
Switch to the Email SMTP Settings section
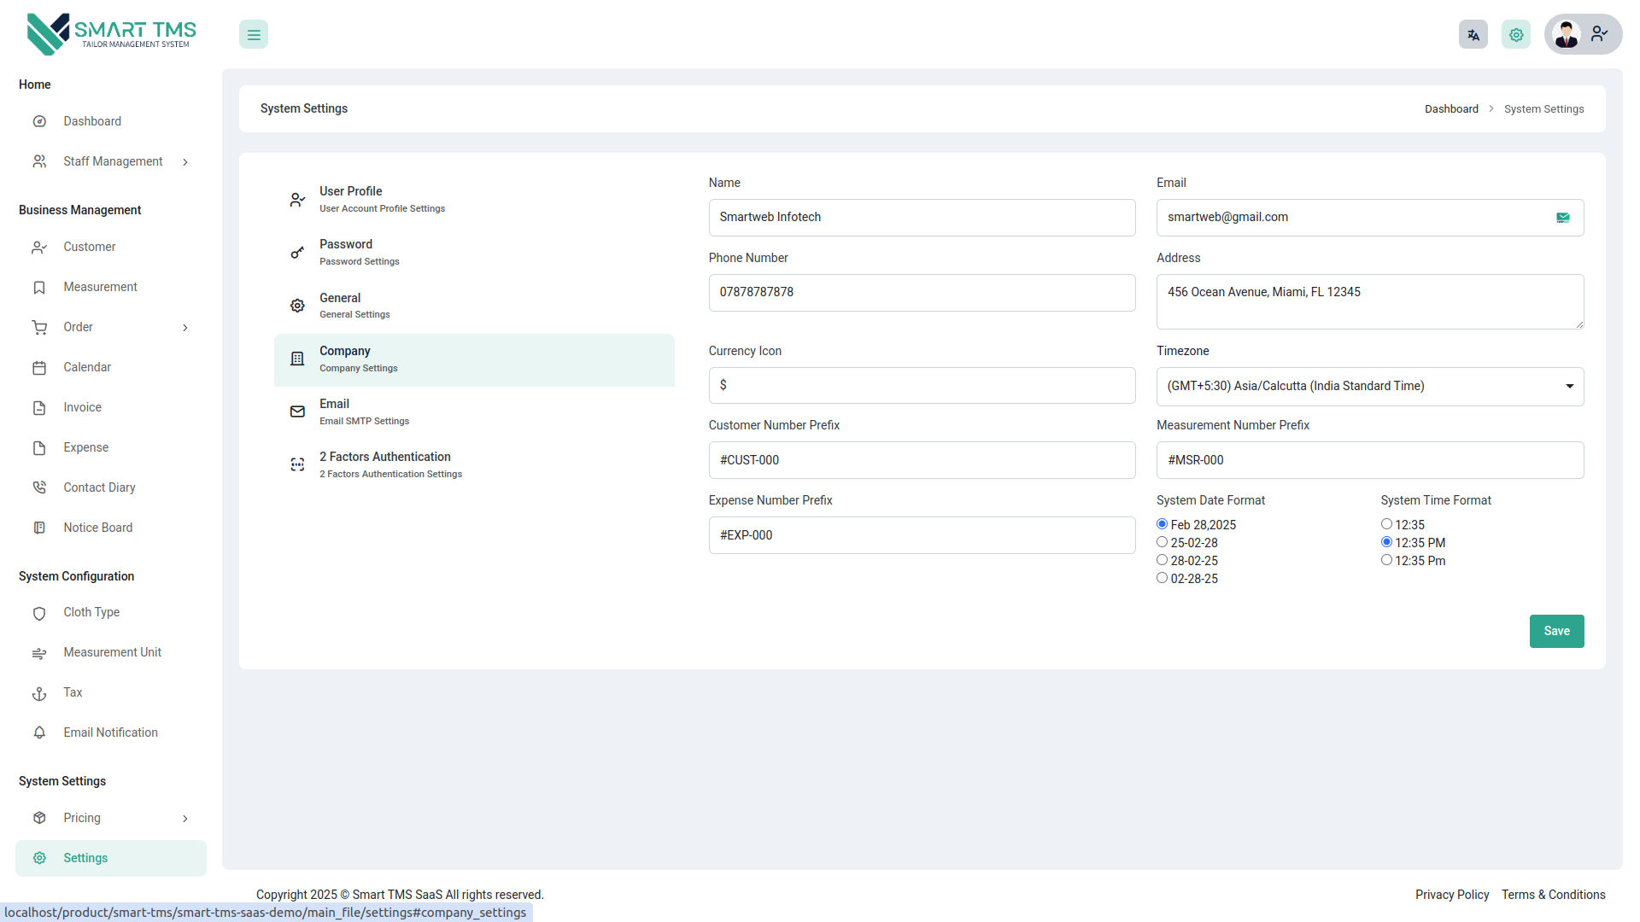pyautogui.click(x=474, y=411)
